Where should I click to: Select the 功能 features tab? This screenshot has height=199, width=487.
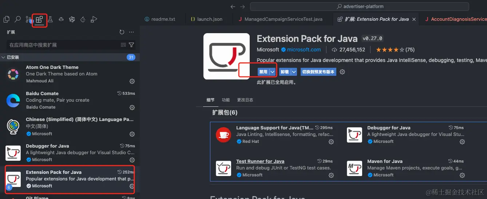(226, 100)
